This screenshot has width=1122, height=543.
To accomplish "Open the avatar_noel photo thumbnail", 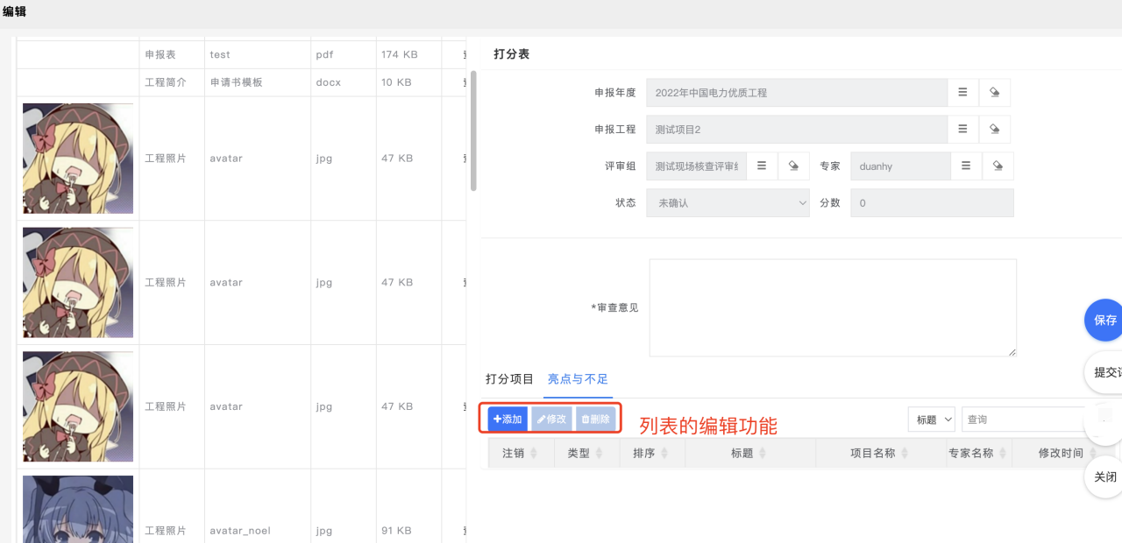I will pos(78,510).
